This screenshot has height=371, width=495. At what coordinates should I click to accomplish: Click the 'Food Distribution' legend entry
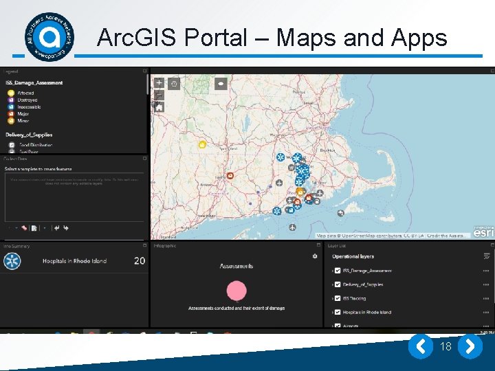pyautogui.click(x=36, y=145)
